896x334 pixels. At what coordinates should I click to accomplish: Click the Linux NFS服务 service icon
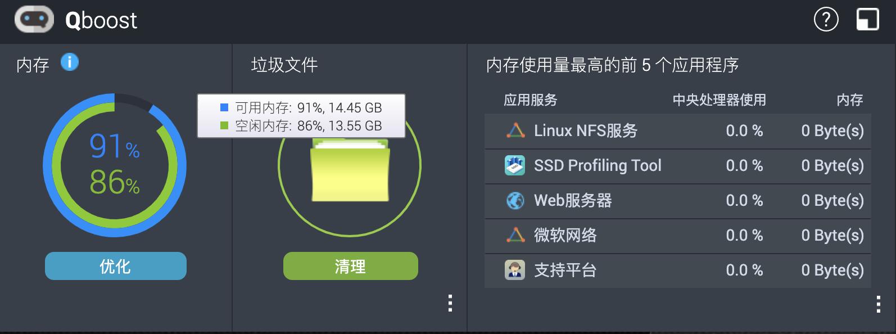click(514, 131)
